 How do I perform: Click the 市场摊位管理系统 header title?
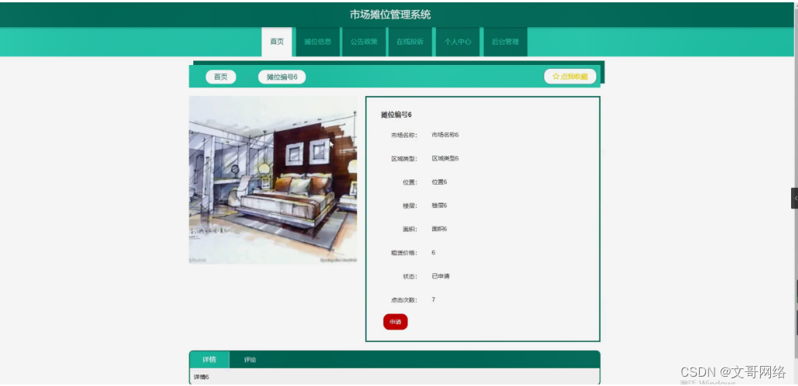(390, 14)
